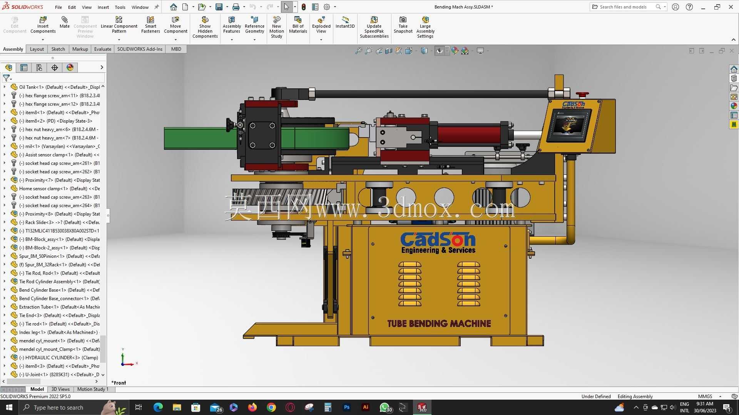Image resolution: width=739 pixels, height=415 pixels.
Task: Expand the Oil Tank<1> tree node
Action: [x=5, y=87]
